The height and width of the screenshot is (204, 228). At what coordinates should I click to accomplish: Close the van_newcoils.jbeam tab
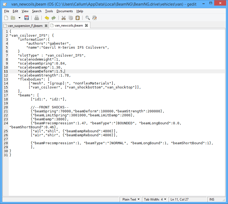tap(86, 25)
